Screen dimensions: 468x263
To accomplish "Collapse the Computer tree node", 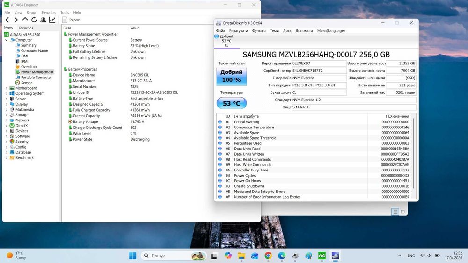I will point(6,40).
